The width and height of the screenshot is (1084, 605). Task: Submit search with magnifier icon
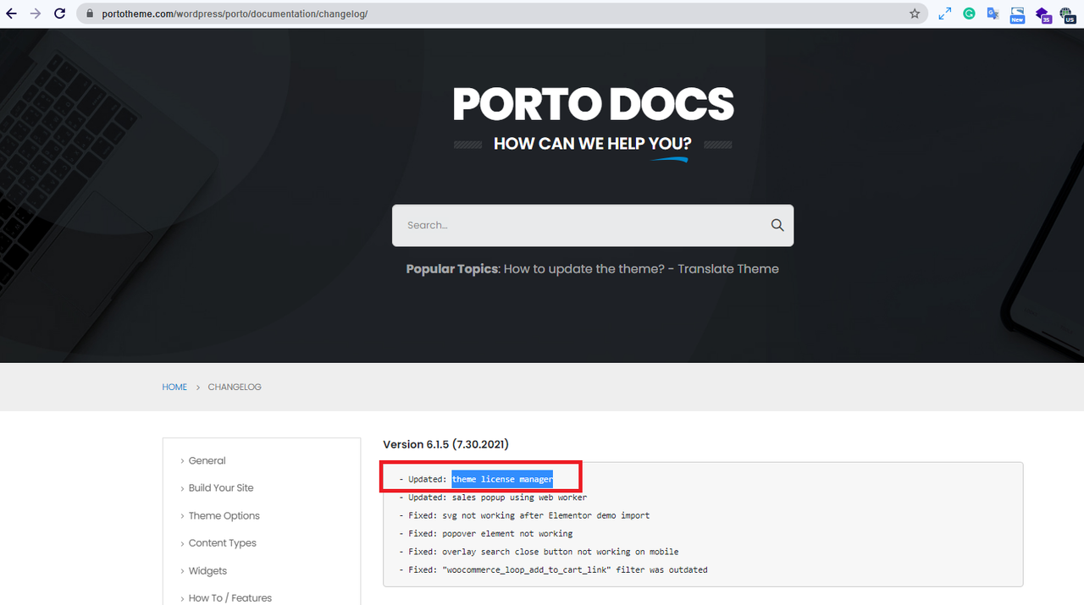(x=777, y=225)
